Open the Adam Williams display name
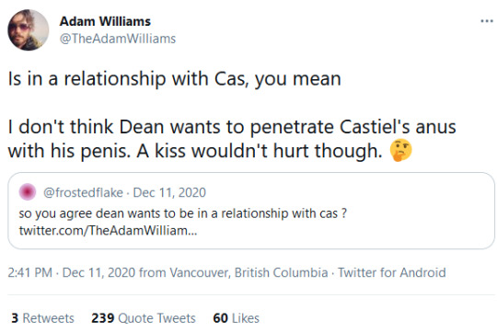The width and height of the screenshot is (497, 333). 105,21
